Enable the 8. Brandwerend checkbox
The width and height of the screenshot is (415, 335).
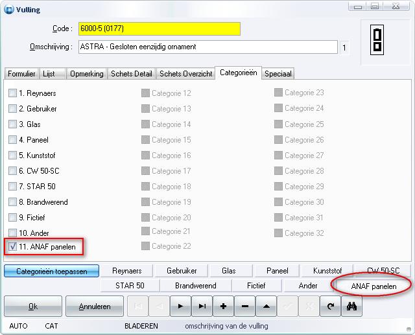[12, 202]
